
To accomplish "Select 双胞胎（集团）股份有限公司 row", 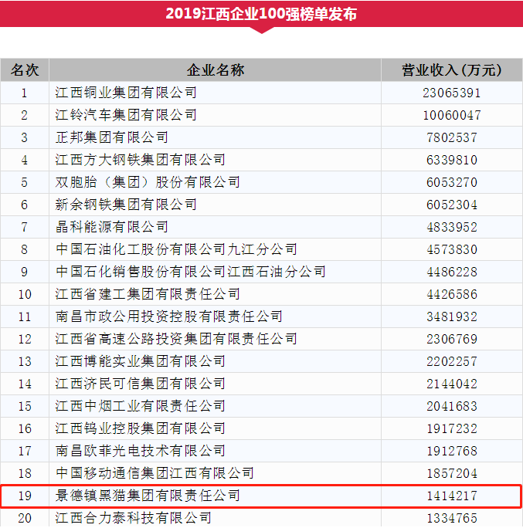I will (x=148, y=182).
